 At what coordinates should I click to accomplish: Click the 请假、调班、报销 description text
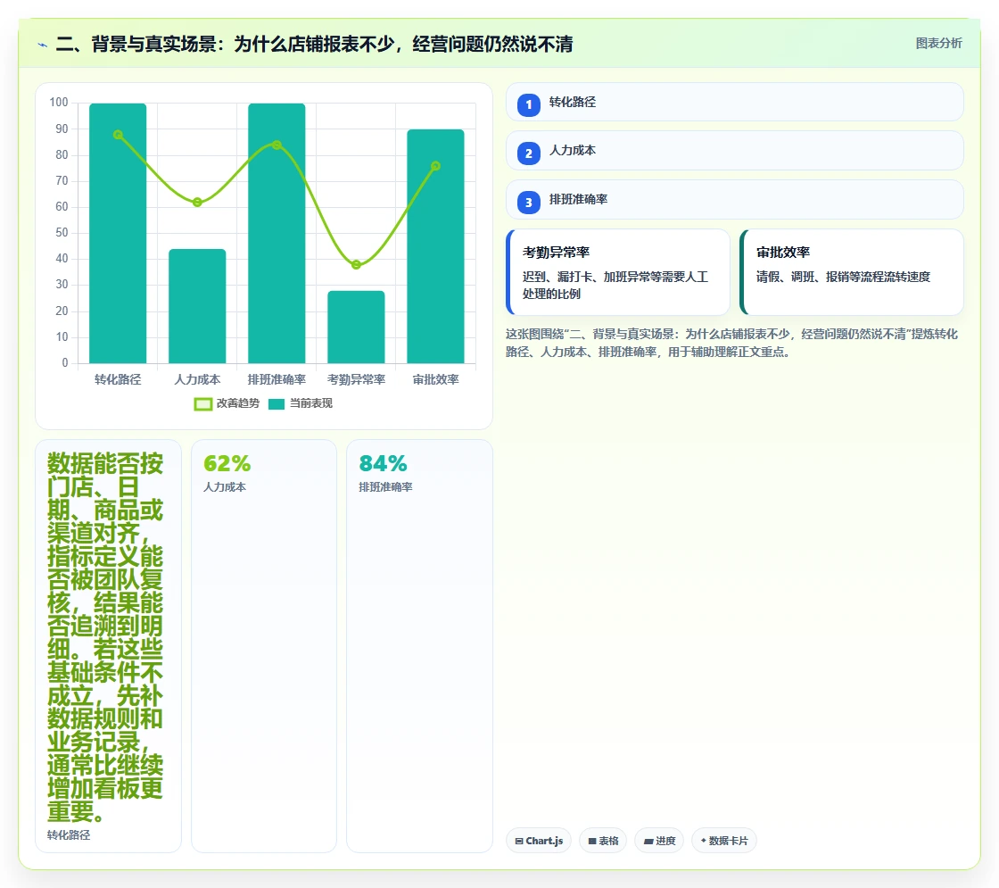pos(843,277)
